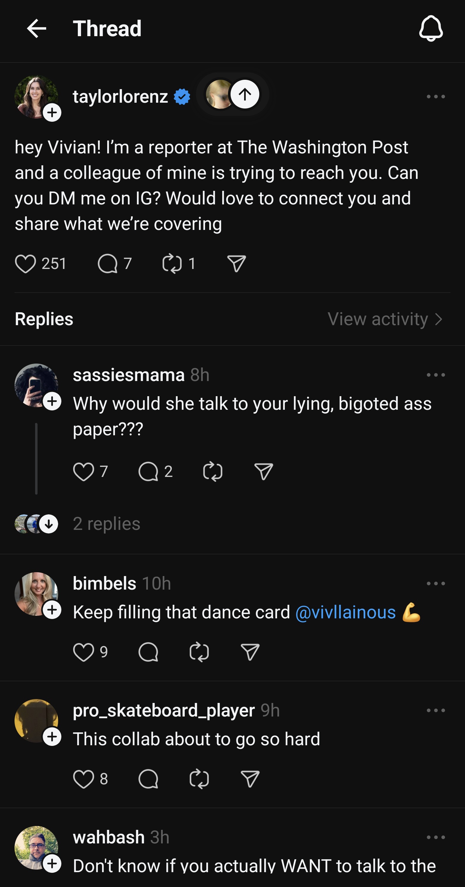Open more options on wahbash's reply

(x=436, y=837)
